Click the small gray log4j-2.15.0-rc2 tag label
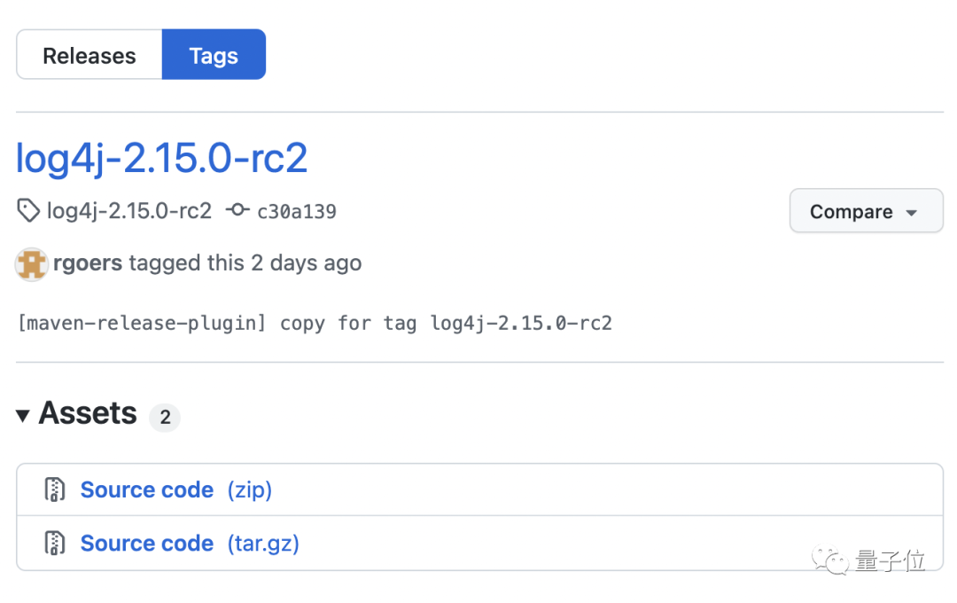The image size is (957, 603). (x=129, y=211)
